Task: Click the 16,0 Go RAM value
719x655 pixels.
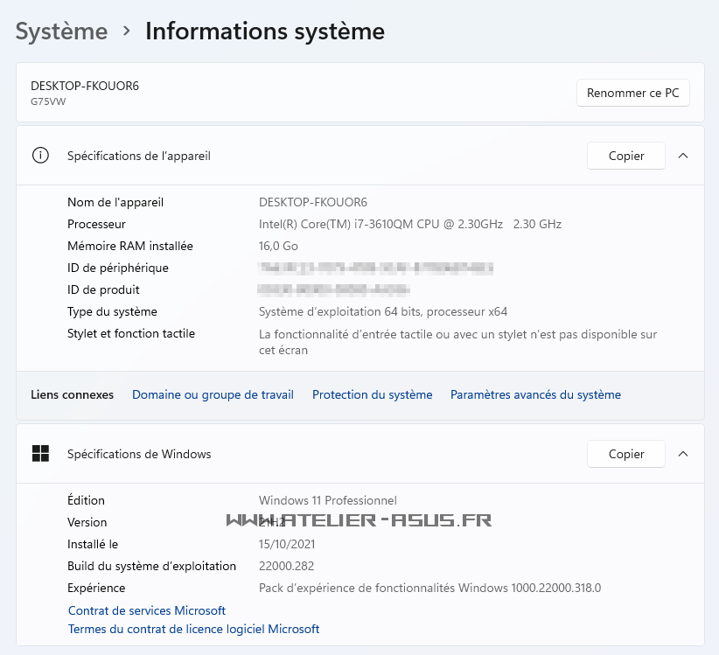Action: pyautogui.click(x=278, y=246)
